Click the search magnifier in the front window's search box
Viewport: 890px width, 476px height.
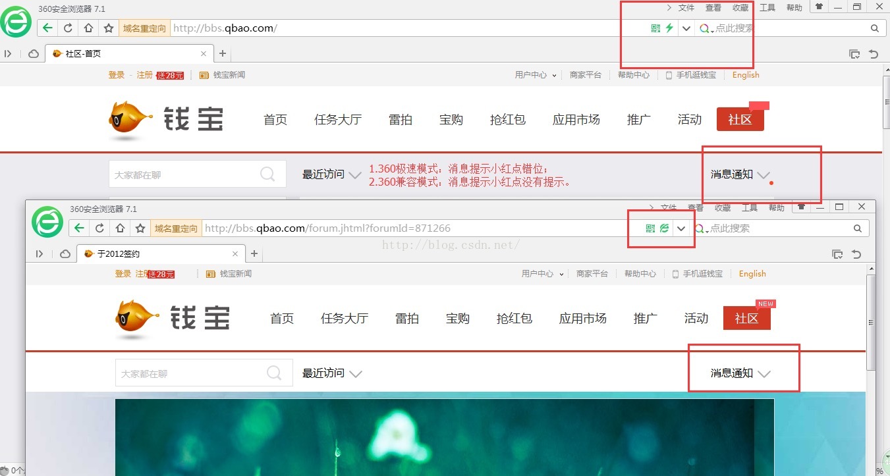click(858, 228)
